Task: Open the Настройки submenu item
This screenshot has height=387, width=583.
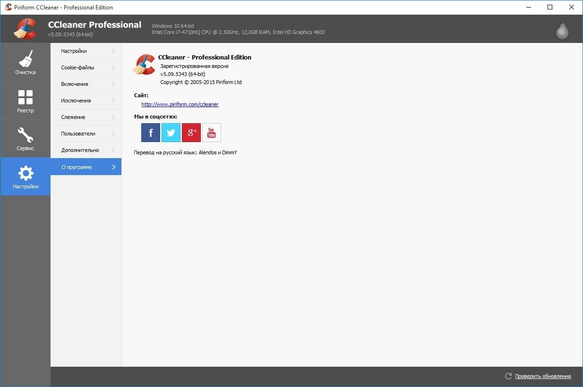Action: 86,51
